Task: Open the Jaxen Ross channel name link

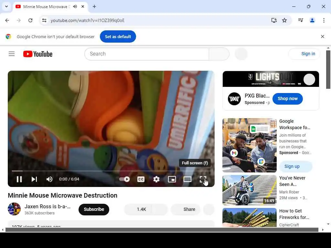Action: coord(48,206)
